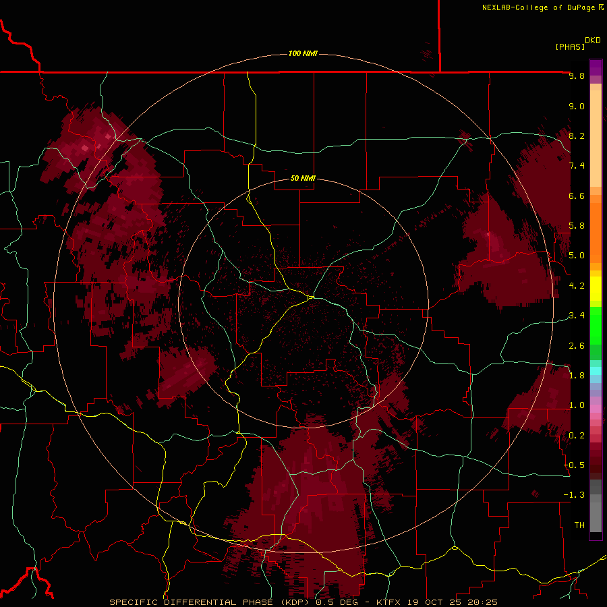Click the 2.6 legend value
The width and height of the screenshot is (607, 607).
tap(577, 346)
